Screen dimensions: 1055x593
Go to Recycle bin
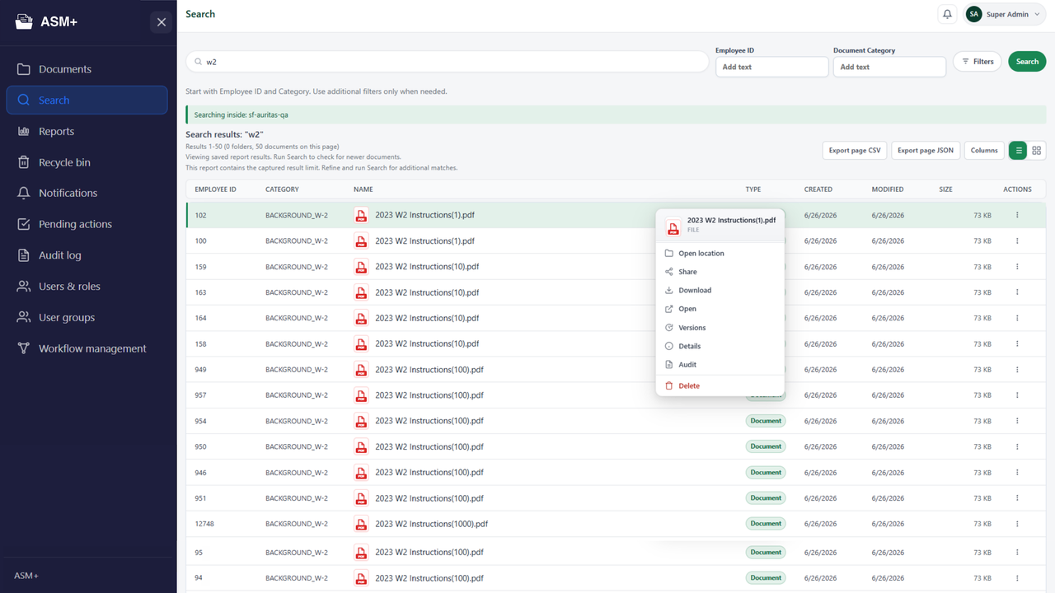(x=87, y=162)
